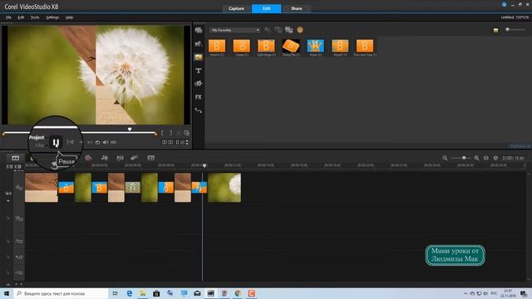Toggle the HD preview button
Screen dimensions: 532x299
pyautogui.click(x=114, y=142)
